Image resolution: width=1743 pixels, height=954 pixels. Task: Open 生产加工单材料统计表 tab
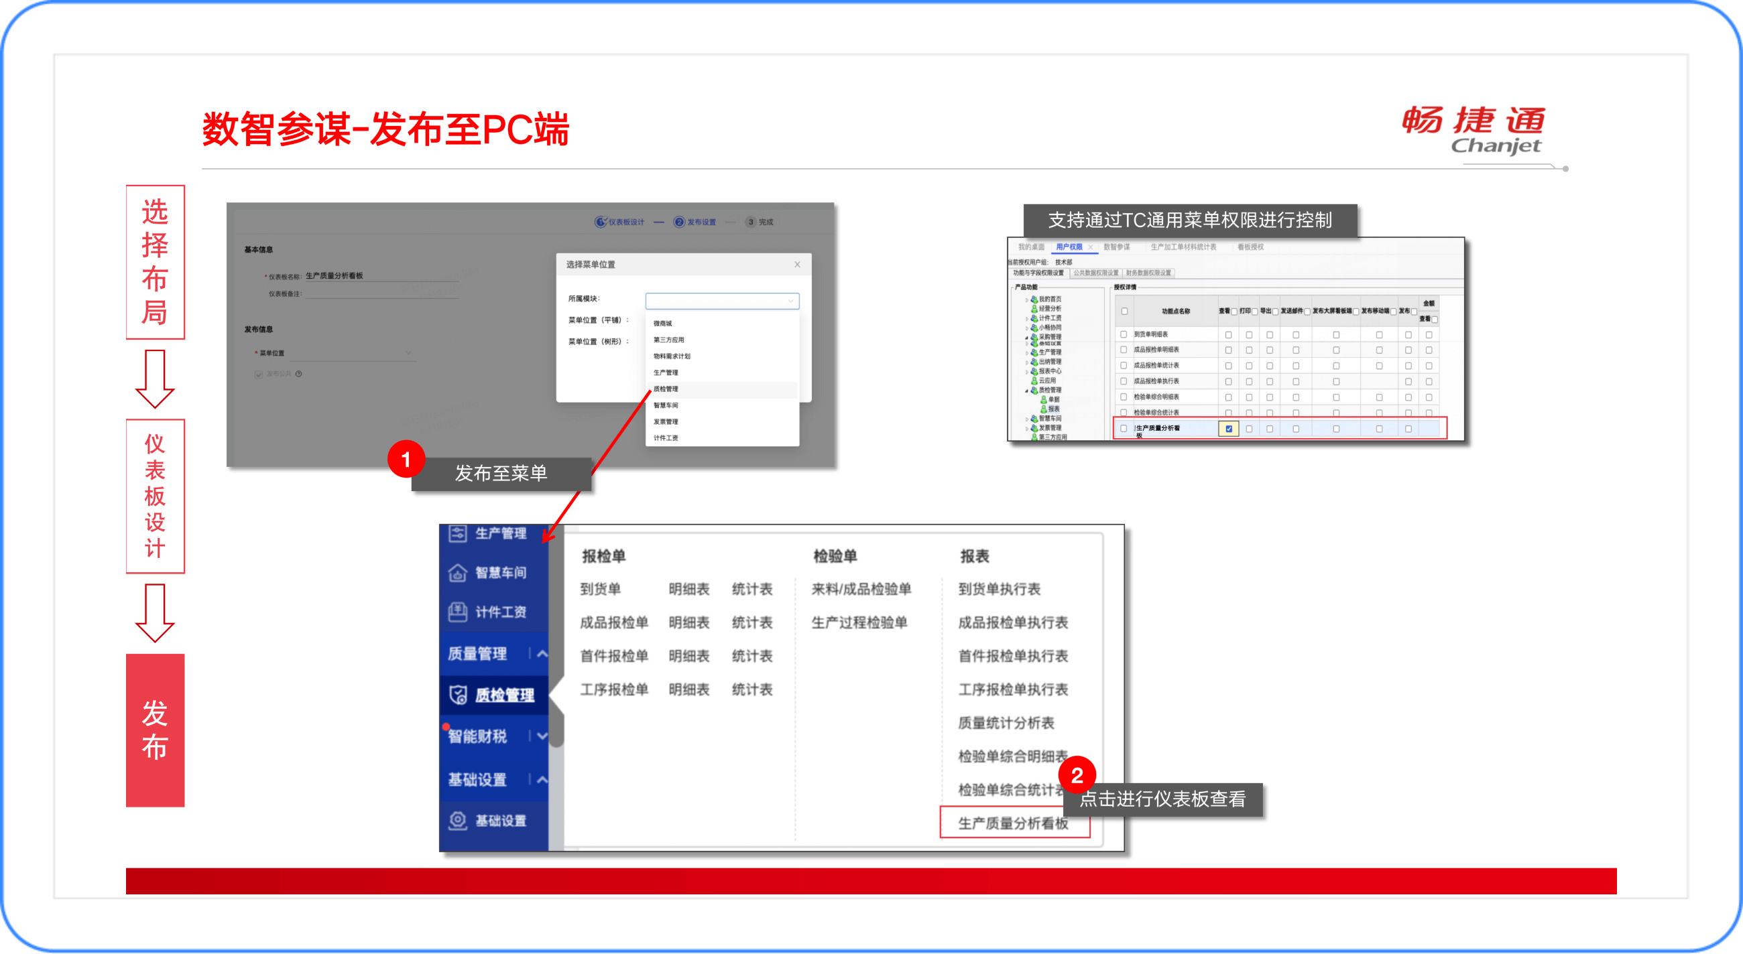(1183, 247)
